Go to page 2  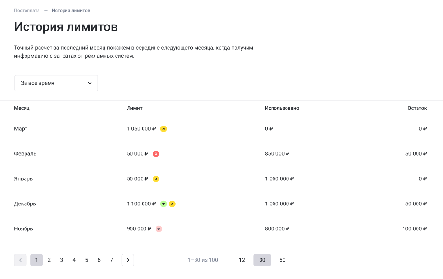tap(49, 260)
